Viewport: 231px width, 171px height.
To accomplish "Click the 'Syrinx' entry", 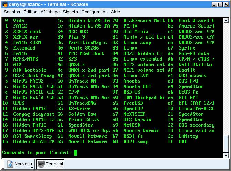I will coord(187,48).
